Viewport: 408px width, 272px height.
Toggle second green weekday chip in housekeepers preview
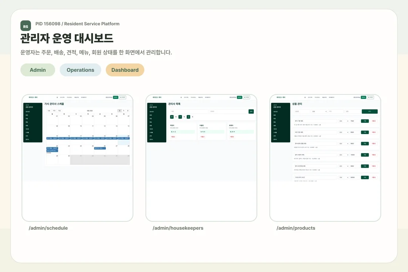[x=180, y=117]
